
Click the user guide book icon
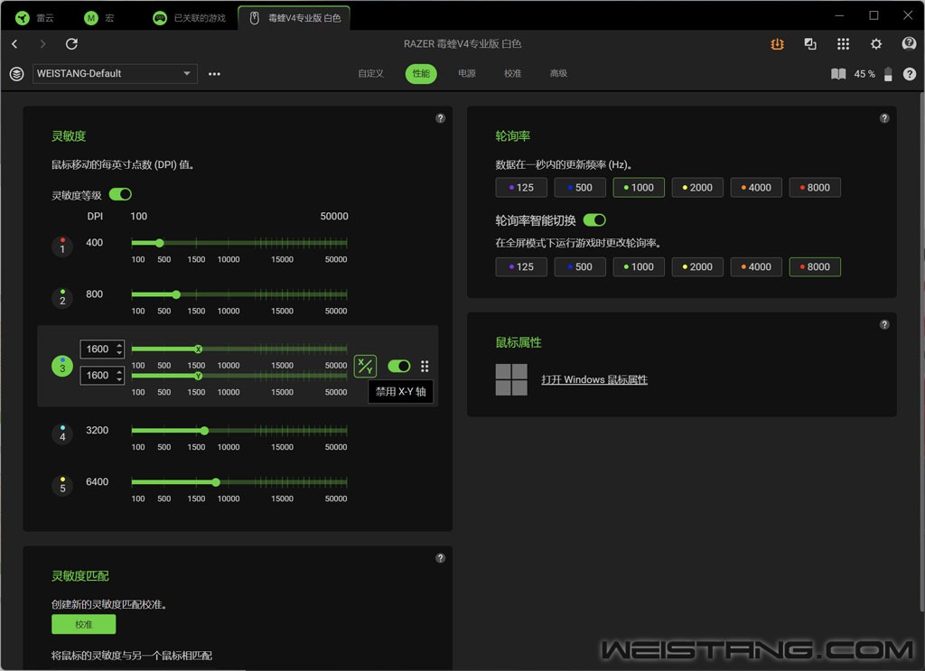point(838,74)
